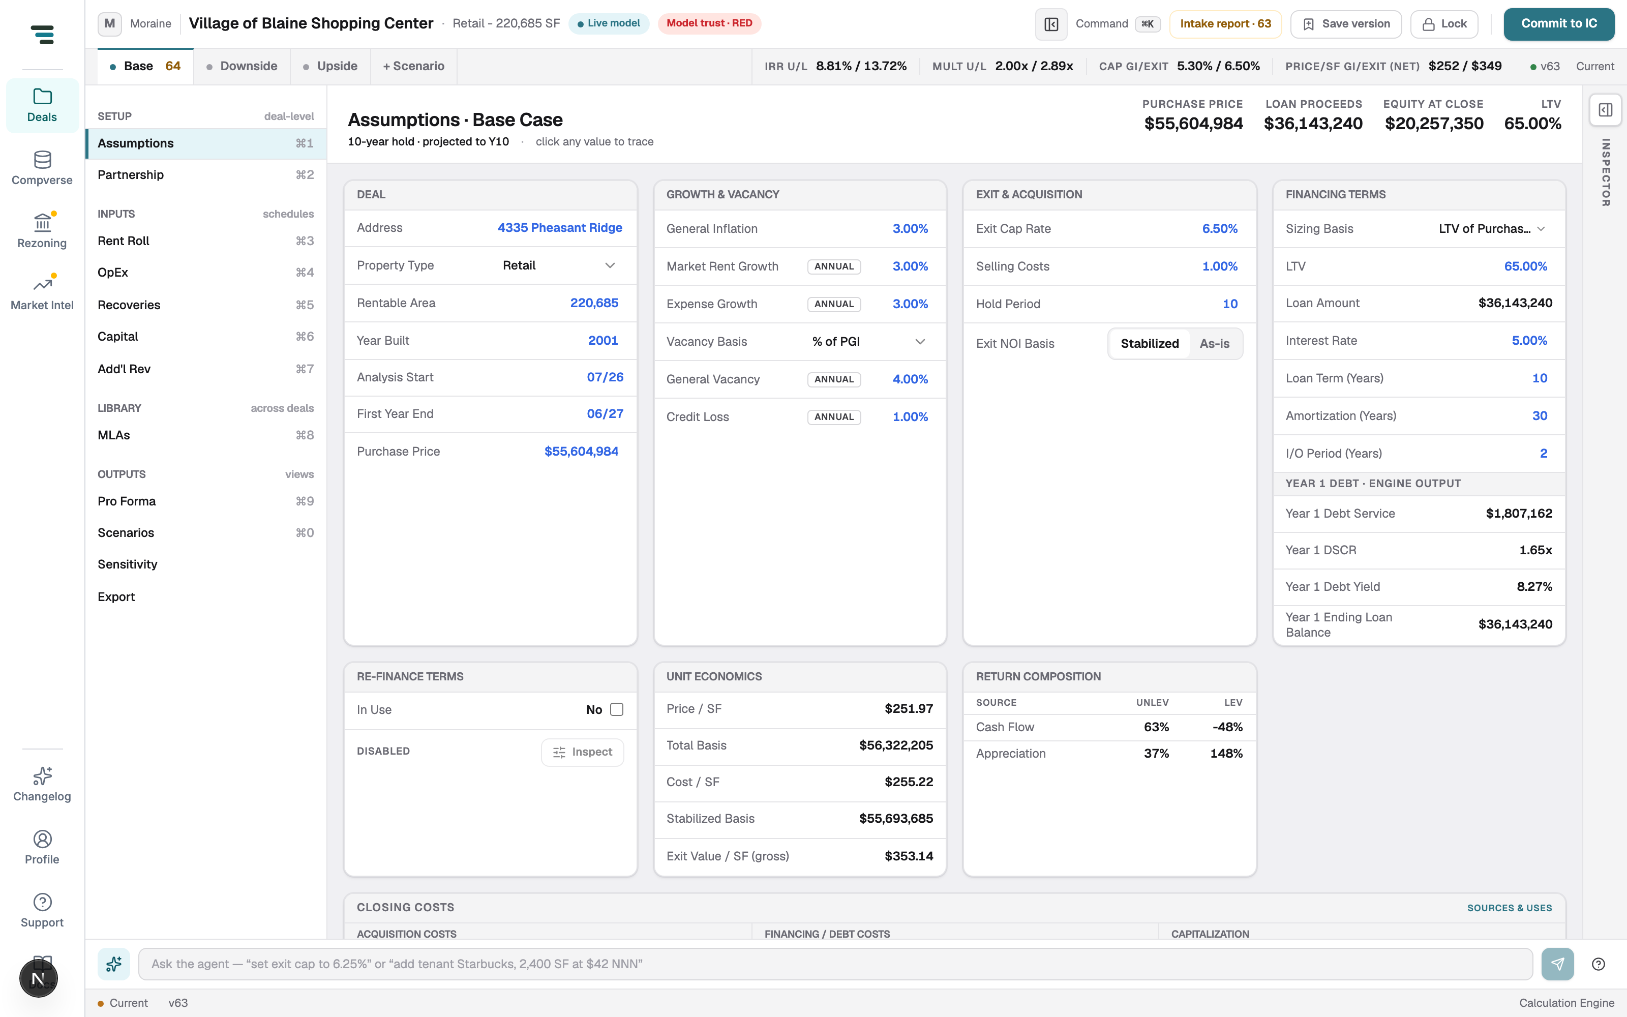The image size is (1627, 1017).
Task: Click the address 4335 Pheasant Ridge
Action: 559,228
